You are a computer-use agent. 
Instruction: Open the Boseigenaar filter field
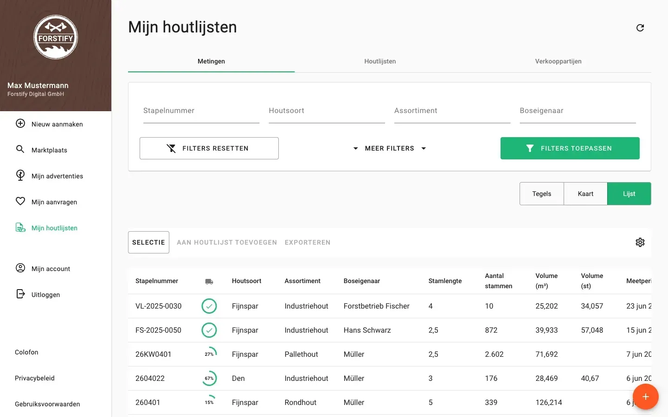pos(578,111)
